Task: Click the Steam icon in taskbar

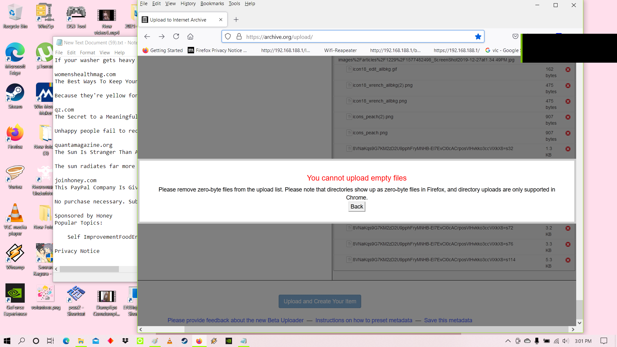Action: coord(184,341)
